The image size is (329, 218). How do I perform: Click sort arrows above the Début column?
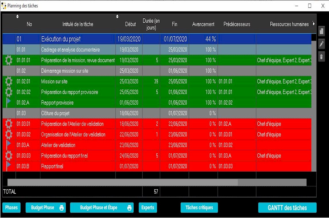tap(117, 17)
